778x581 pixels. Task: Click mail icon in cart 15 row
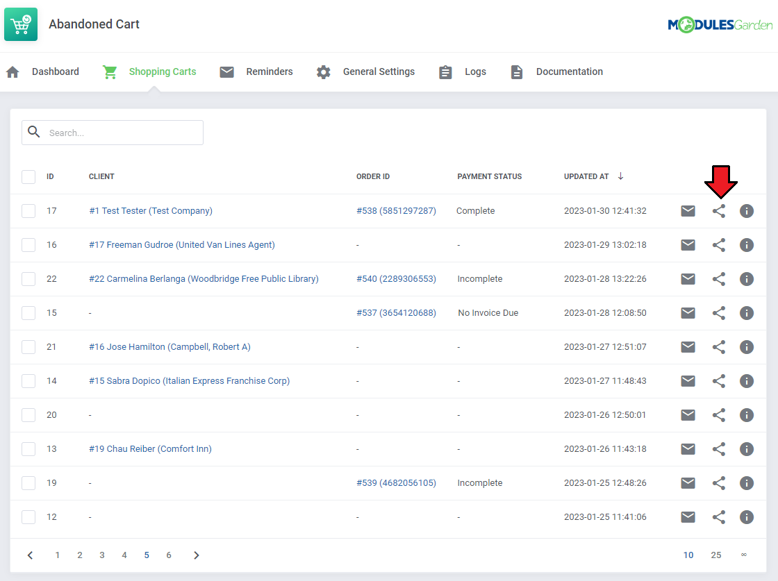(688, 313)
